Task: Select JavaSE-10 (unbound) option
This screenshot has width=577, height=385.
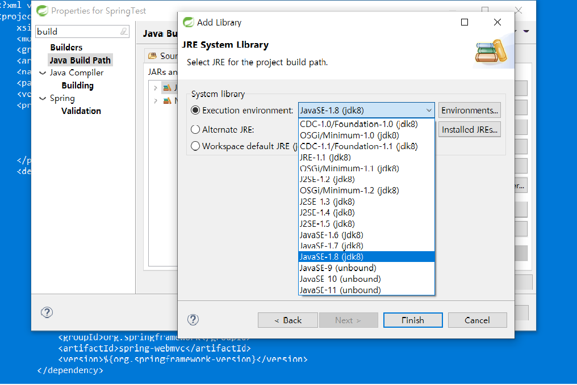Action: pyautogui.click(x=366, y=279)
